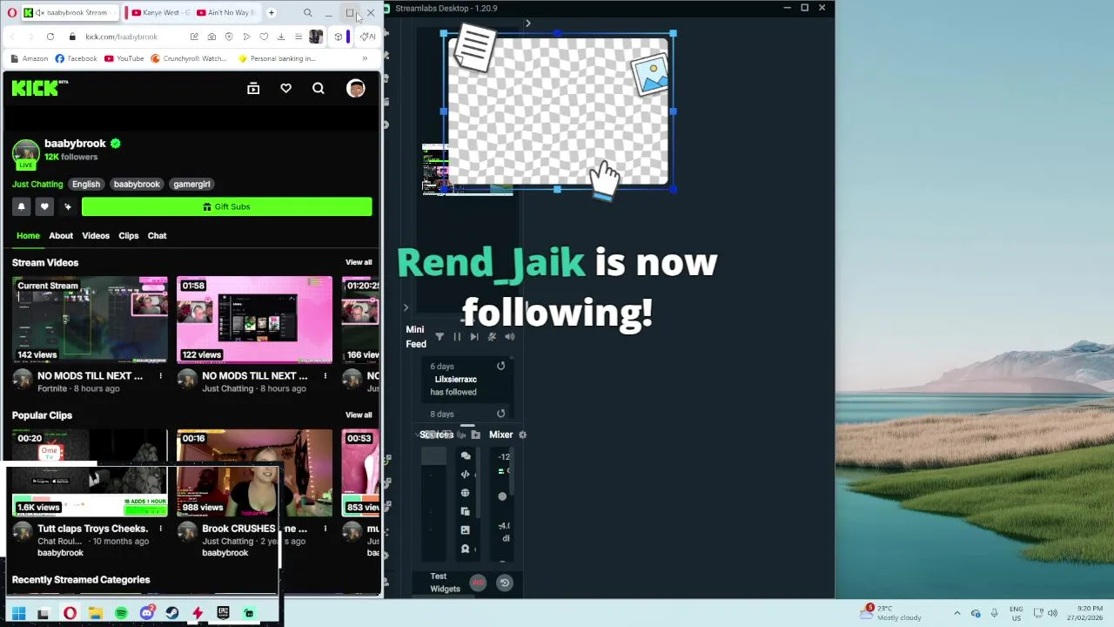Click the sparkle button beside follow heart
Viewport: 1114px width, 627px height.
68,206
